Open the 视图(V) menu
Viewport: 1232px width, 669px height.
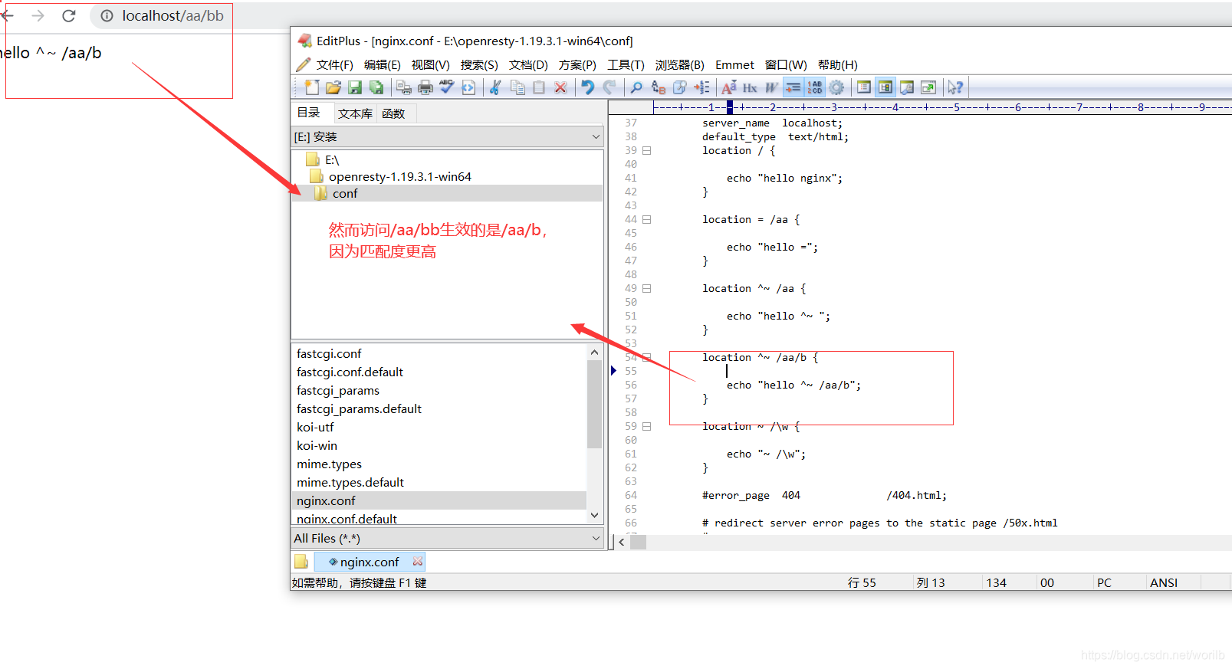pos(431,65)
